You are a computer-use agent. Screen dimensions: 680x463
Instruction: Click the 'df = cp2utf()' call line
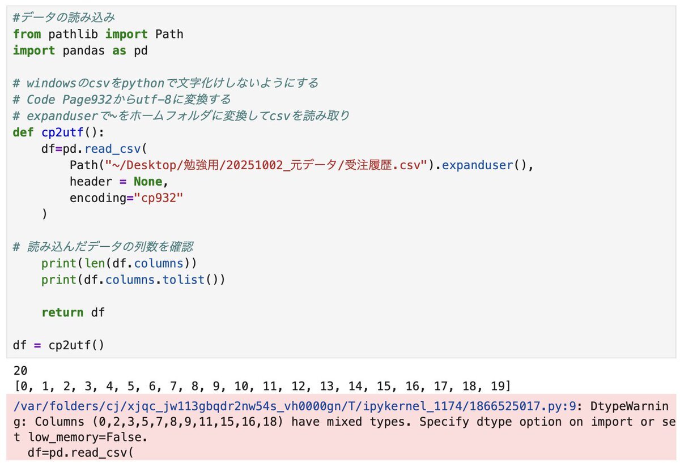(59, 345)
